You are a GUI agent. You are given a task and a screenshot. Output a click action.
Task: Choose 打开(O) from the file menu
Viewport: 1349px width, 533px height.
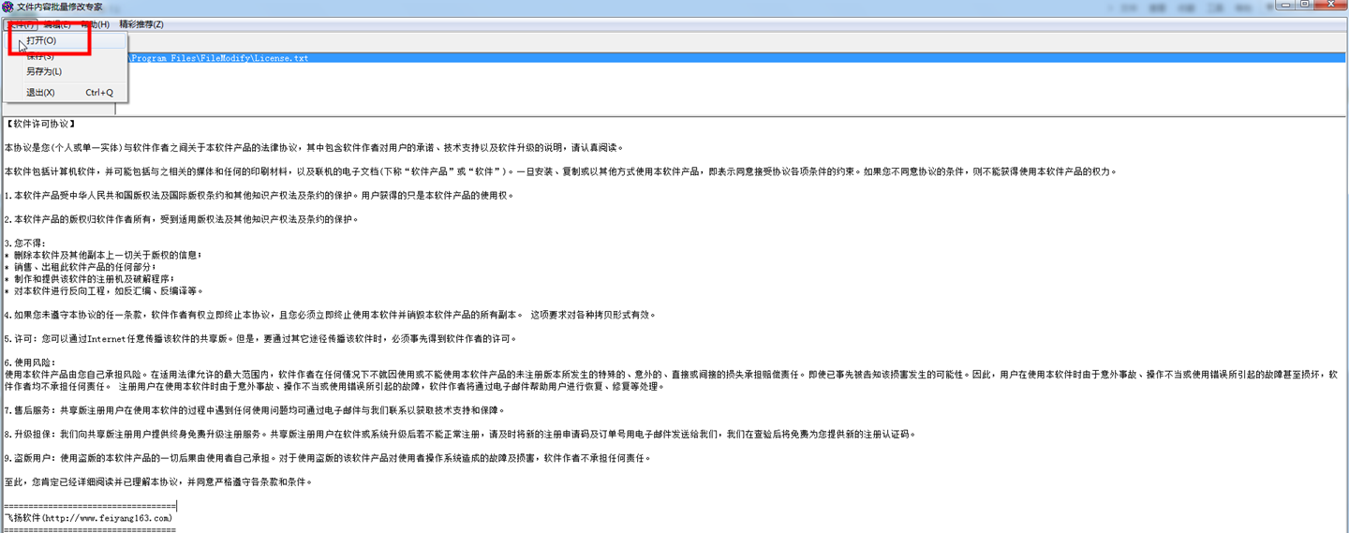click(x=41, y=41)
